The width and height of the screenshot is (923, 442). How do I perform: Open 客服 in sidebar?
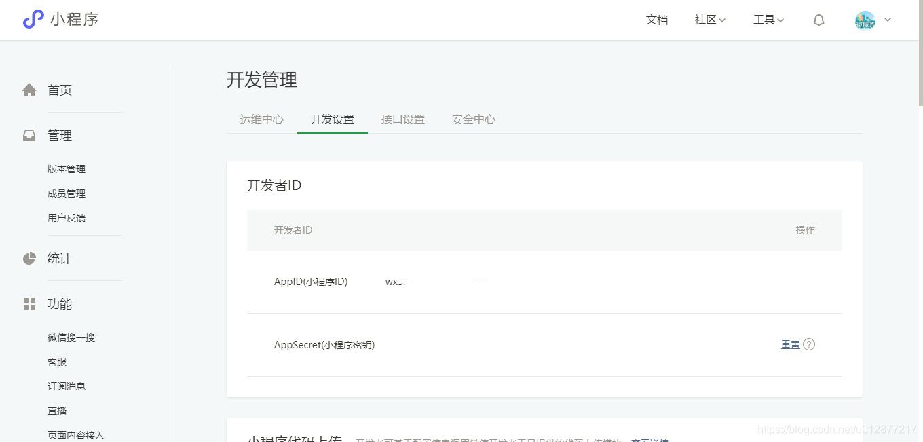click(x=57, y=362)
